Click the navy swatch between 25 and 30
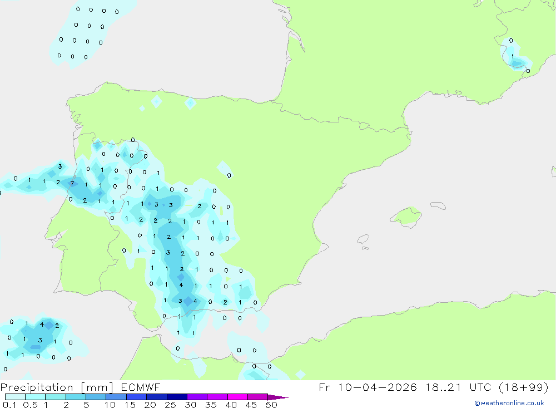 coord(177,397)
